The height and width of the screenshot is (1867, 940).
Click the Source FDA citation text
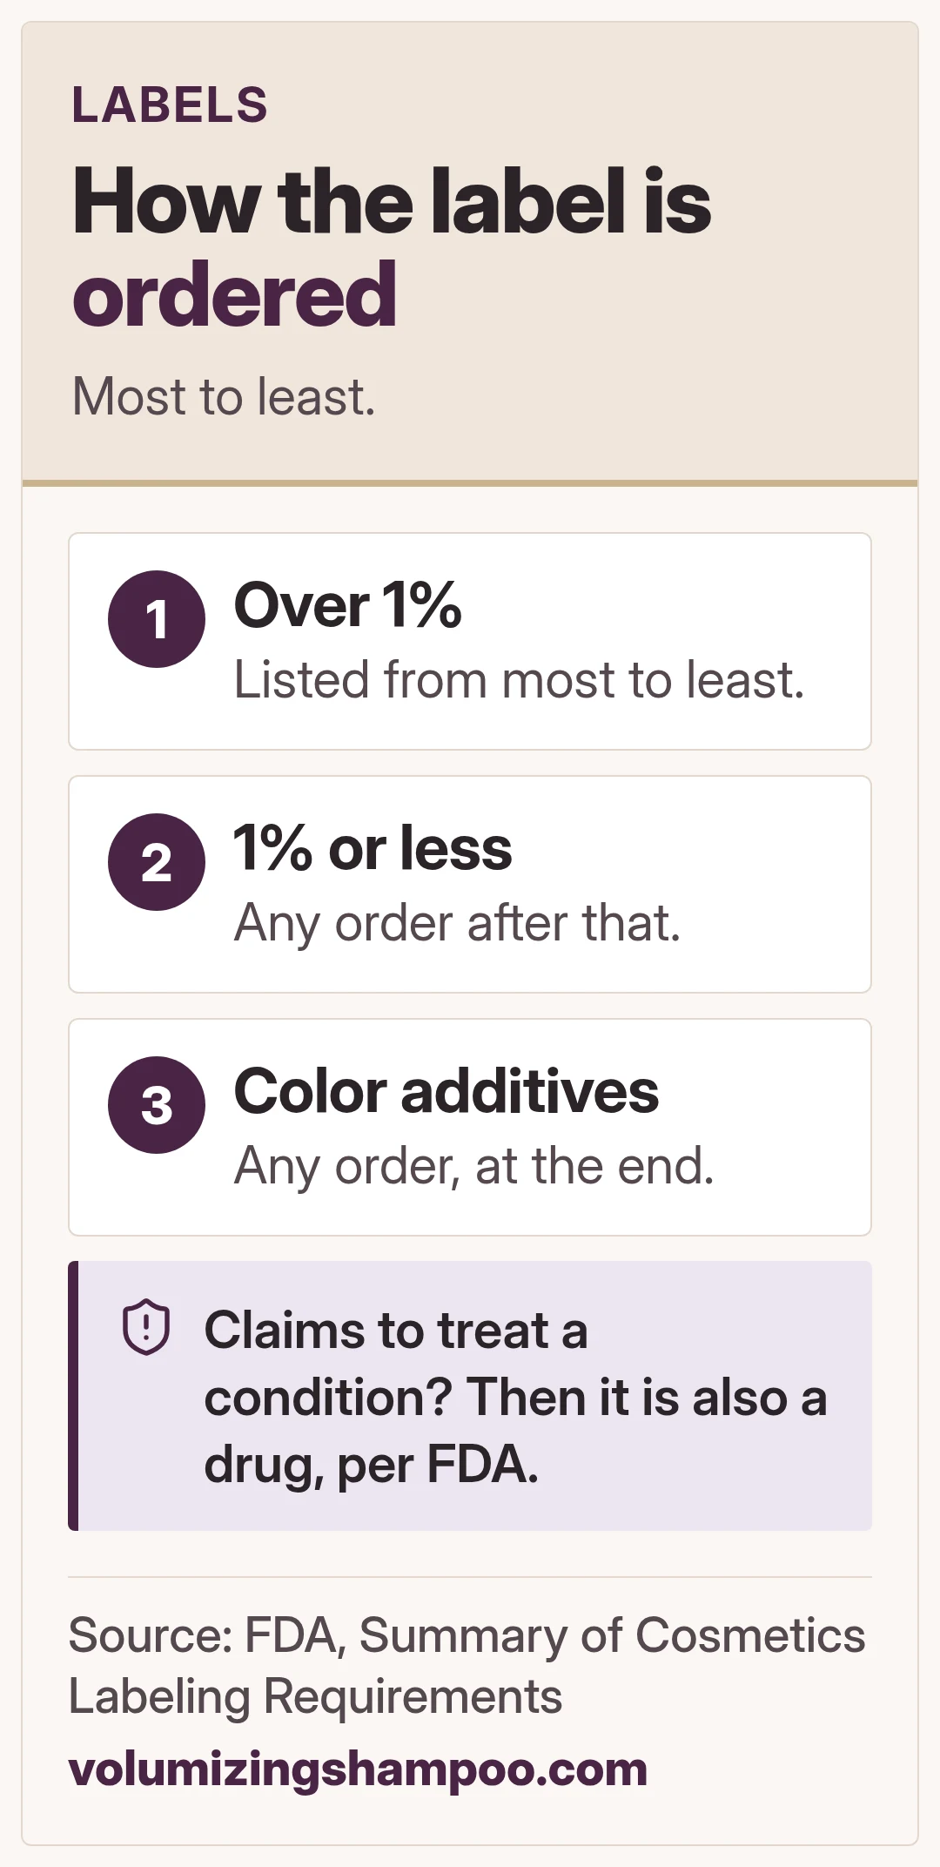click(x=467, y=1666)
